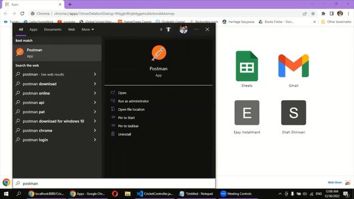This screenshot has width=354, height=199.
Task: Expand postman api suggestion arrow
Action: point(95,102)
